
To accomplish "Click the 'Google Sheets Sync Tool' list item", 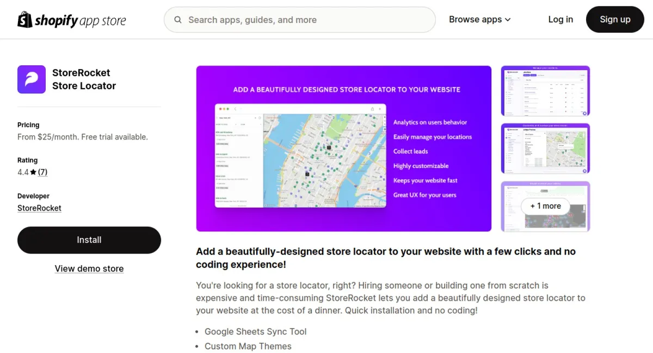I will point(256,332).
